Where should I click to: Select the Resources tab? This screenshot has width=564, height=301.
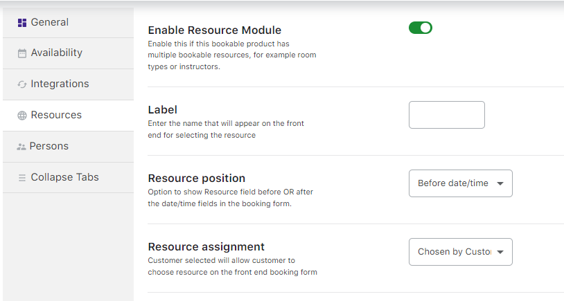point(69,116)
